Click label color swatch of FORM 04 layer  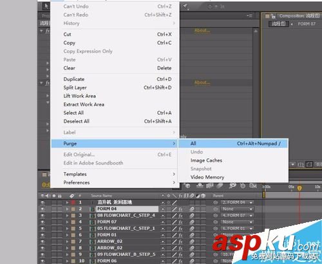click(73, 209)
